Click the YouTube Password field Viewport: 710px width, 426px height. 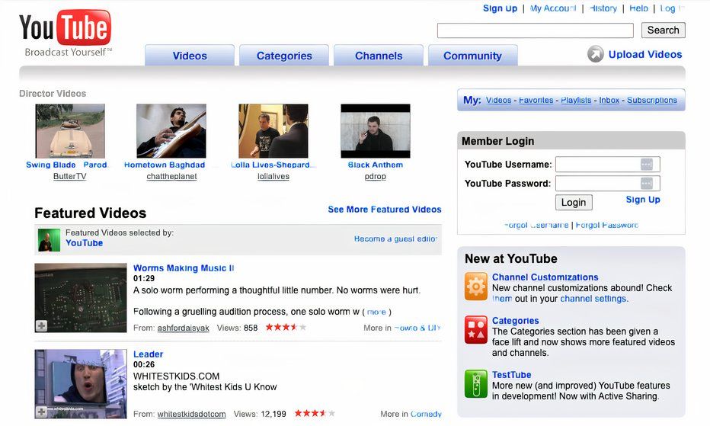608,183
